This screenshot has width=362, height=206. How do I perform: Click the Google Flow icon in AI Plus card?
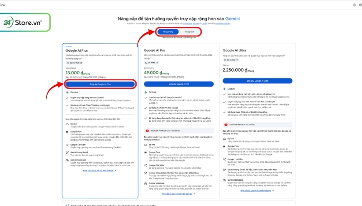coord(67,132)
